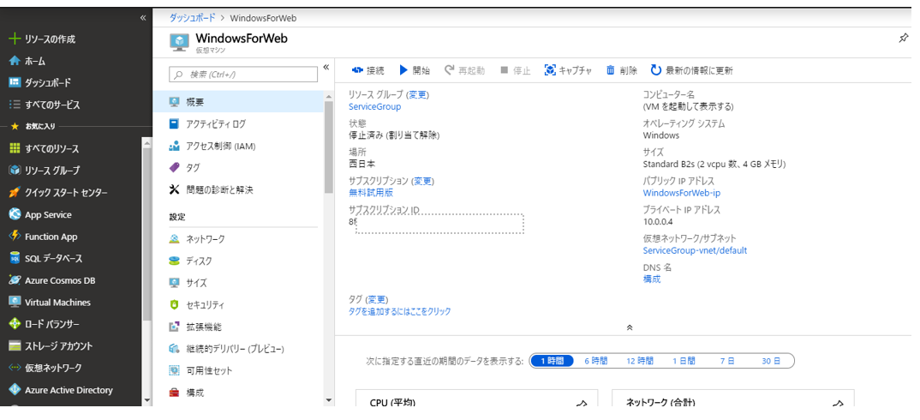Viewport: 920px width, 420px height.
Task: Click the ダッシュボード breadcrumb link
Action: (191, 18)
